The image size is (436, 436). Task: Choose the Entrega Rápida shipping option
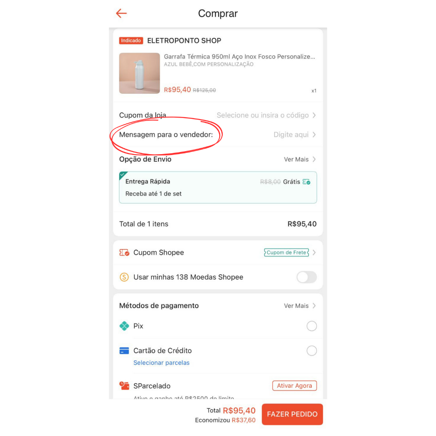point(218,187)
